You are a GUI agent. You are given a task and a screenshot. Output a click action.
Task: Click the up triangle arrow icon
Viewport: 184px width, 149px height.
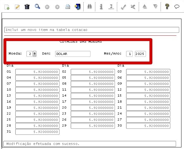tap(145, 6)
